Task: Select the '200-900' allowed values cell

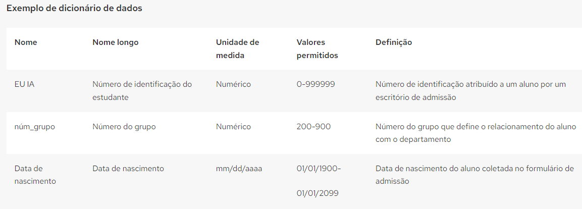Action: point(313,127)
